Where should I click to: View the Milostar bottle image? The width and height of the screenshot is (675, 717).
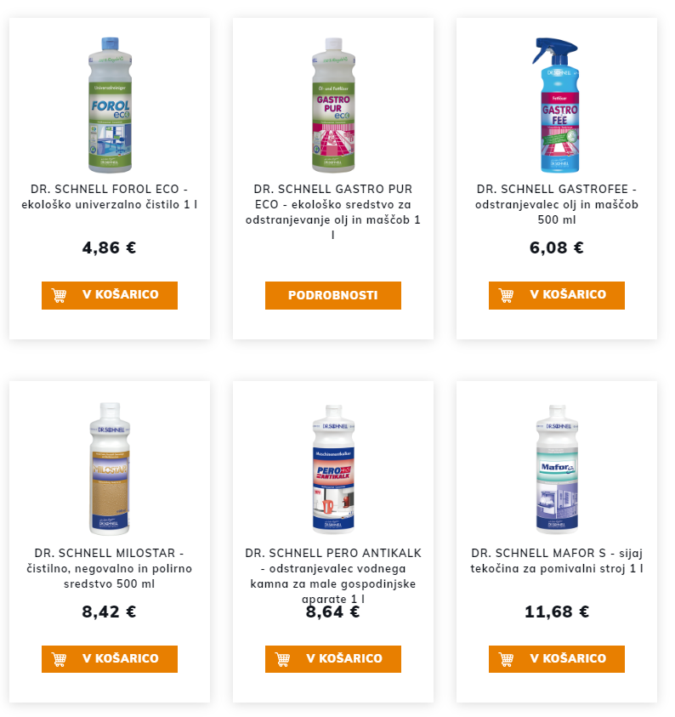click(x=110, y=468)
